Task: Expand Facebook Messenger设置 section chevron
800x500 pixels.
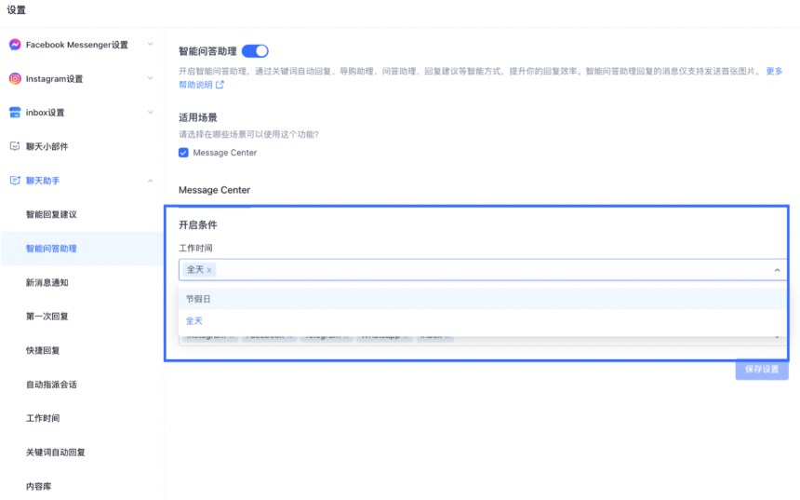Action: click(x=151, y=45)
